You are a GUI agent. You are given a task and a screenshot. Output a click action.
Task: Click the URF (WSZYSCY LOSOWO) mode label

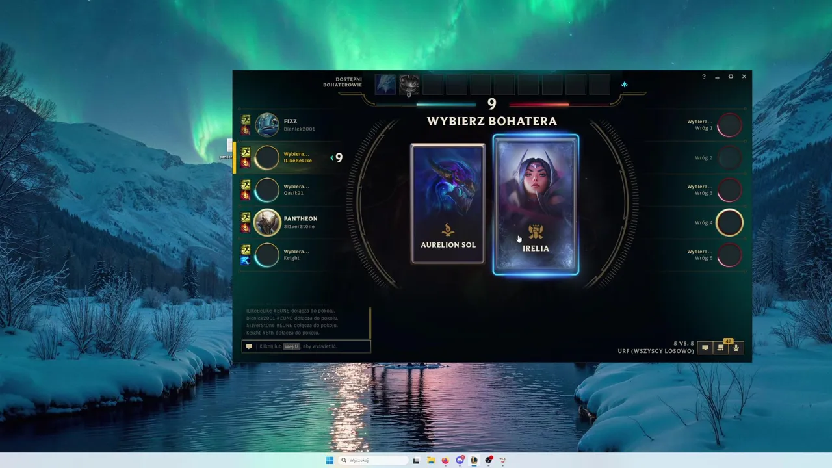pos(656,351)
